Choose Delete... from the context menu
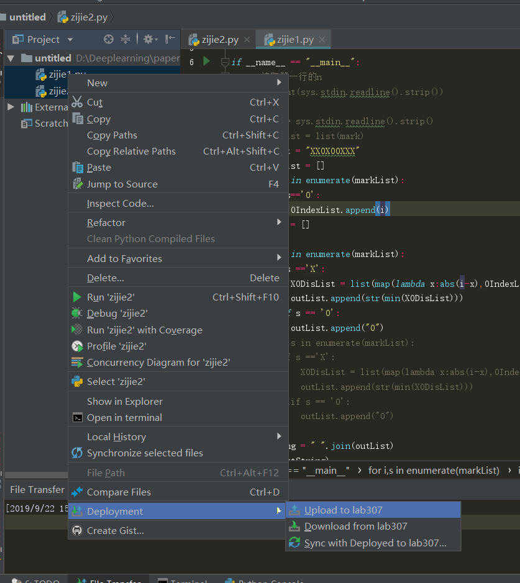Image resolution: width=520 pixels, height=583 pixels. pyautogui.click(x=178, y=278)
